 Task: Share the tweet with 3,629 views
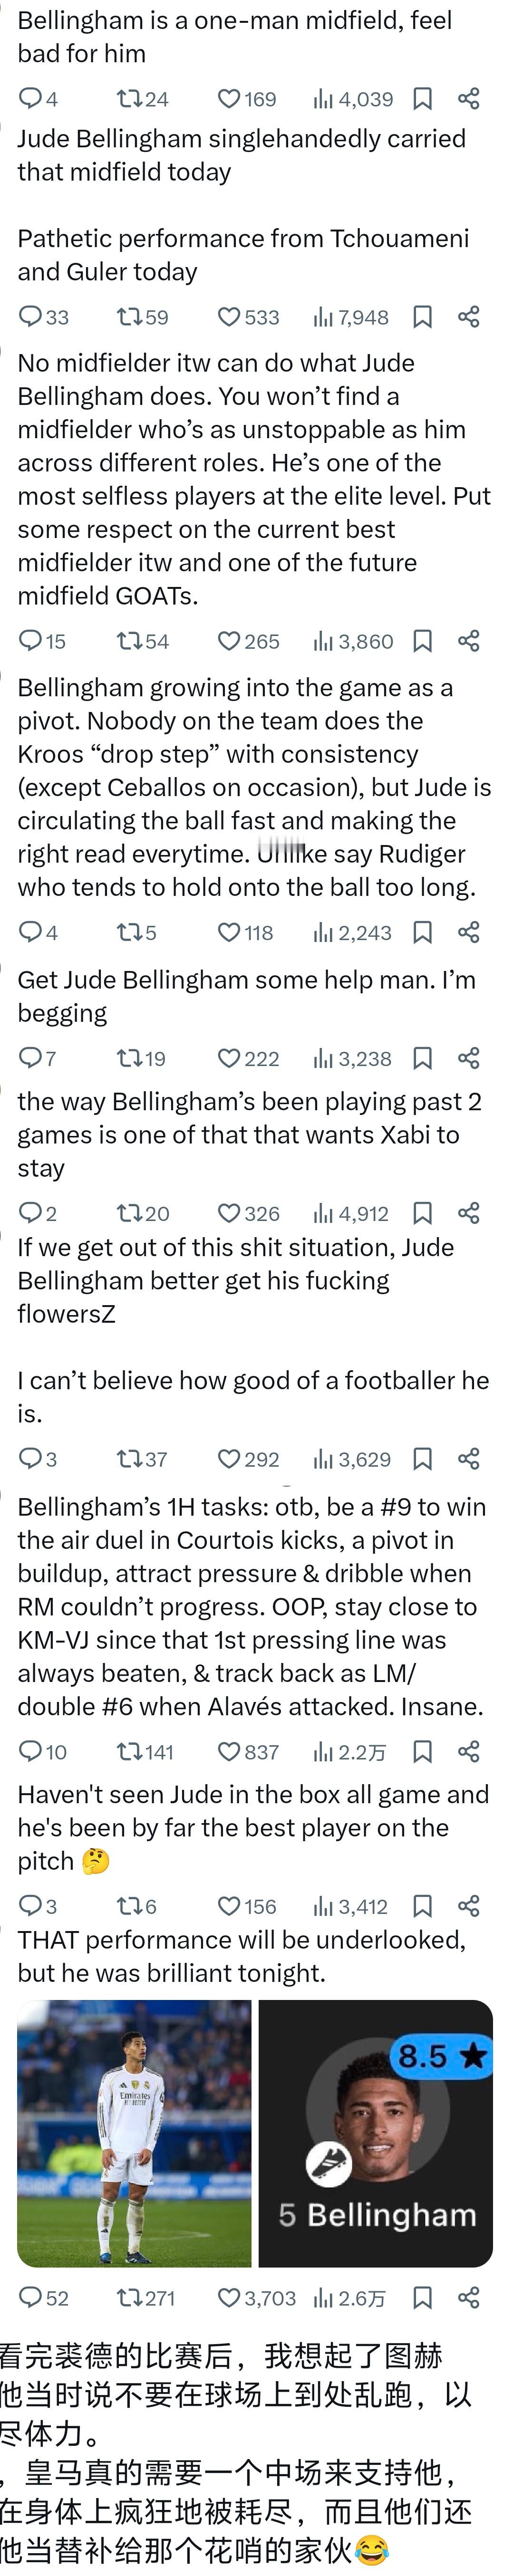[469, 1460]
